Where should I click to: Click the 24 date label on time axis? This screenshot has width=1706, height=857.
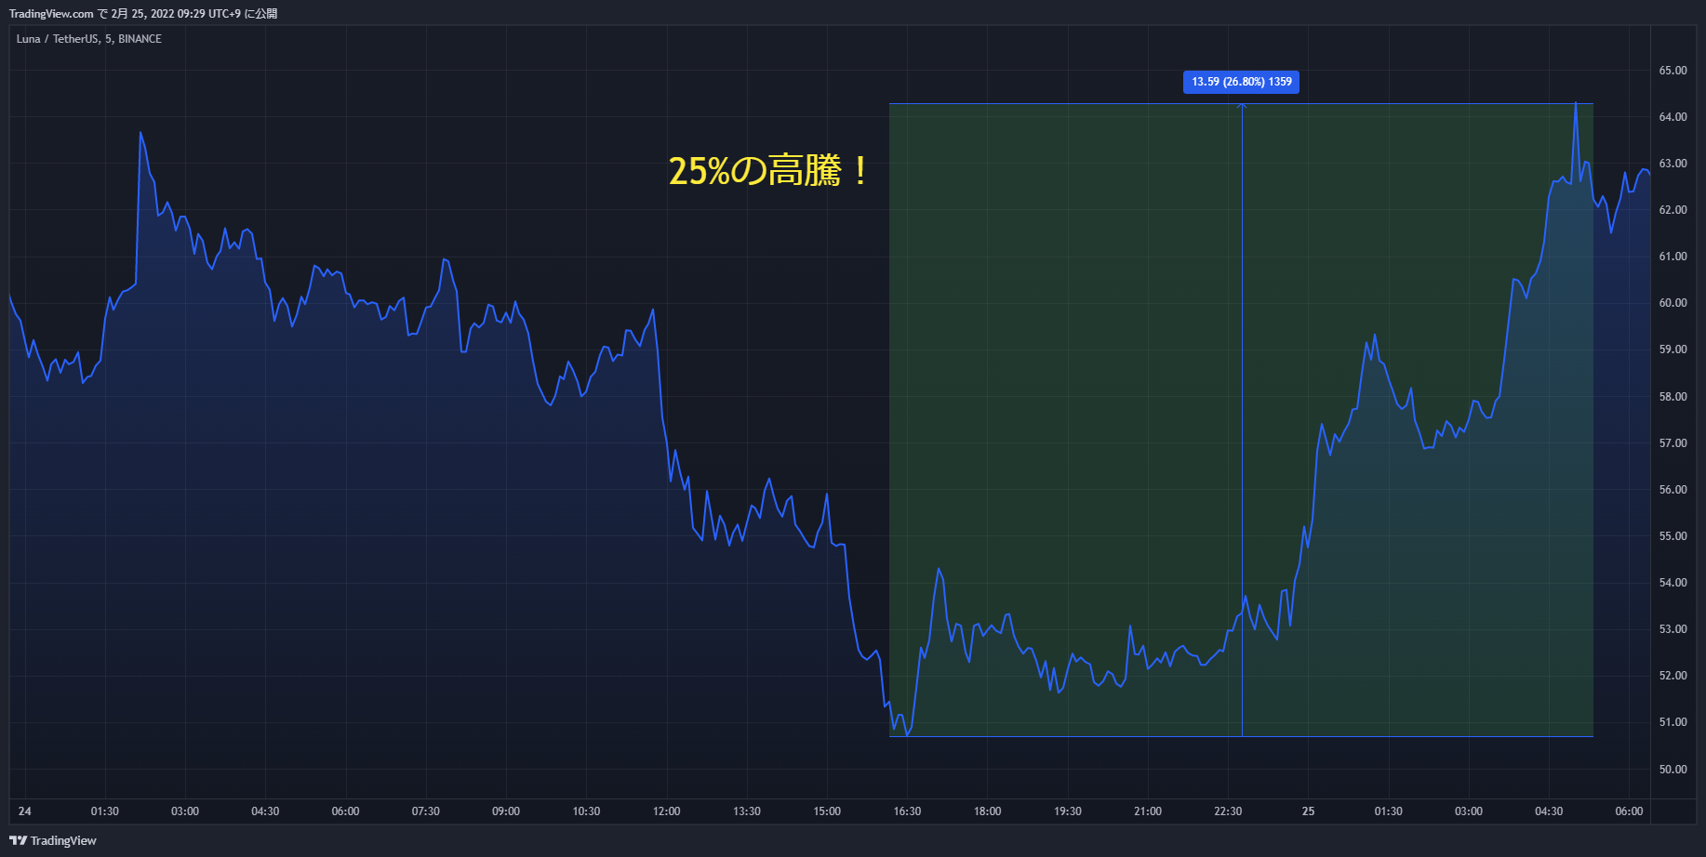pyautogui.click(x=25, y=811)
